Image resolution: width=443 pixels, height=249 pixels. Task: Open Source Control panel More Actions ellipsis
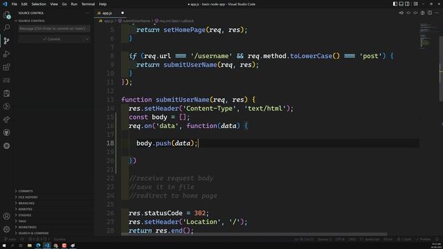(x=87, y=13)
